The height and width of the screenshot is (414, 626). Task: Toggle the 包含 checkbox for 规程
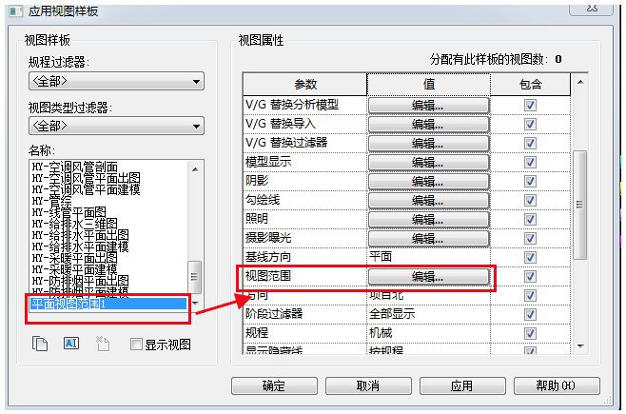coord(530,333)
